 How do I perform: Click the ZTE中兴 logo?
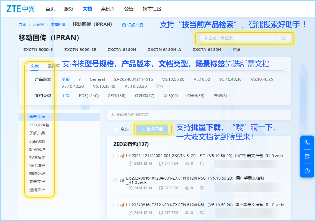pyautogui.click(x=20, y=9)
